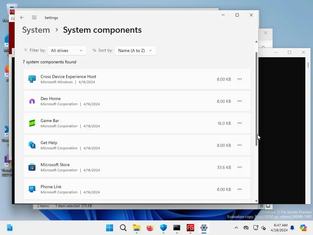This screenshot has width=313, height=235.
Task: Click the Settings scrollbar down arrow
Action: point(256,201)
